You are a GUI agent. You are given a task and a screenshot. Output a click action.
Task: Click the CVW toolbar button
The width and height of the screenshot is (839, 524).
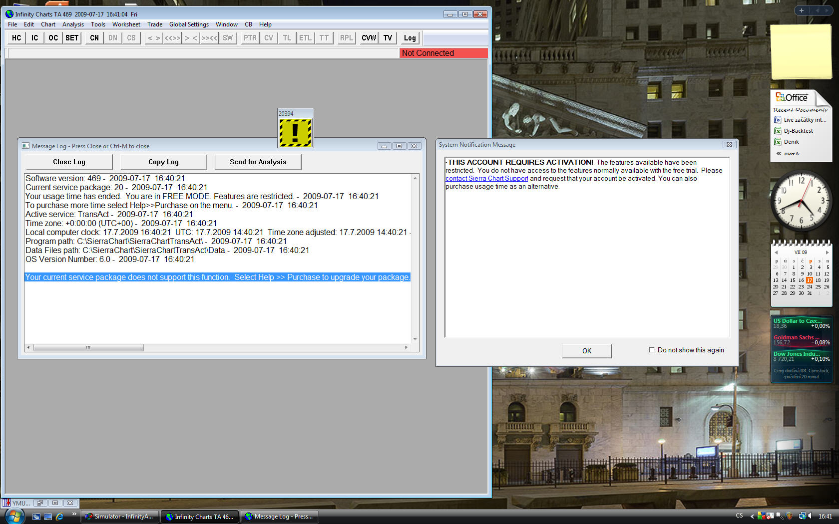369,38
